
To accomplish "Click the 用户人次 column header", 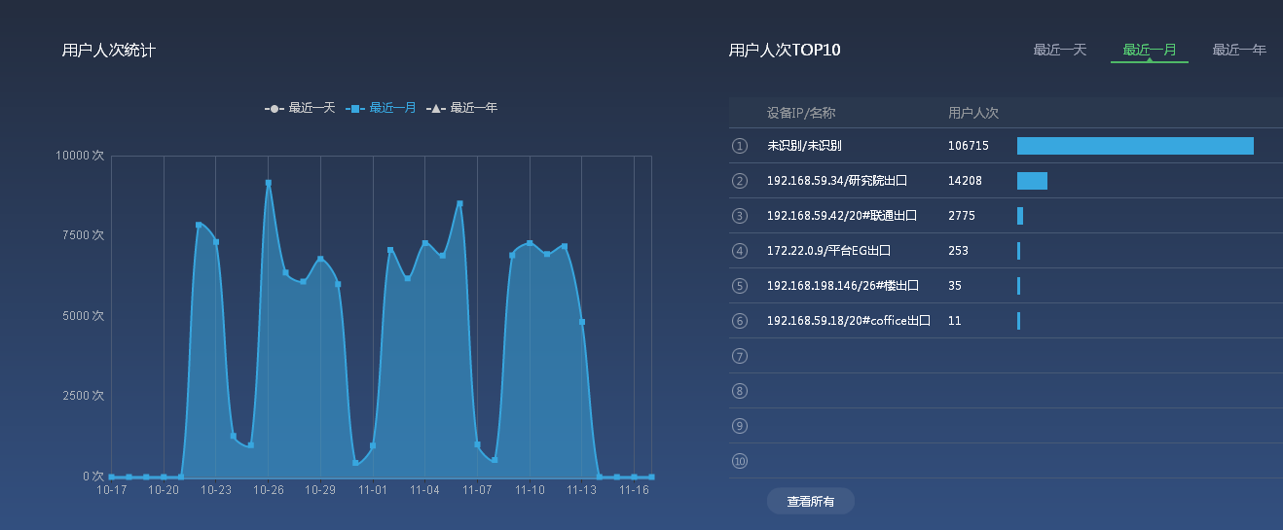I will point(973,113).
